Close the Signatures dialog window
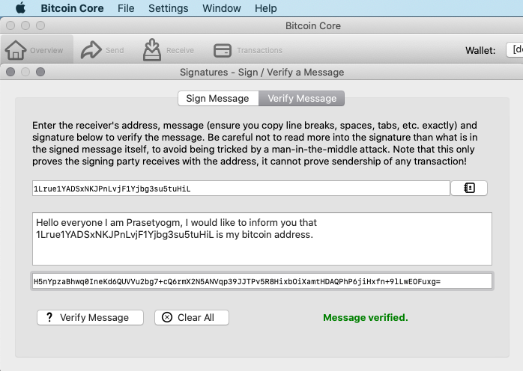523x371 pixels. click(10, 72)
